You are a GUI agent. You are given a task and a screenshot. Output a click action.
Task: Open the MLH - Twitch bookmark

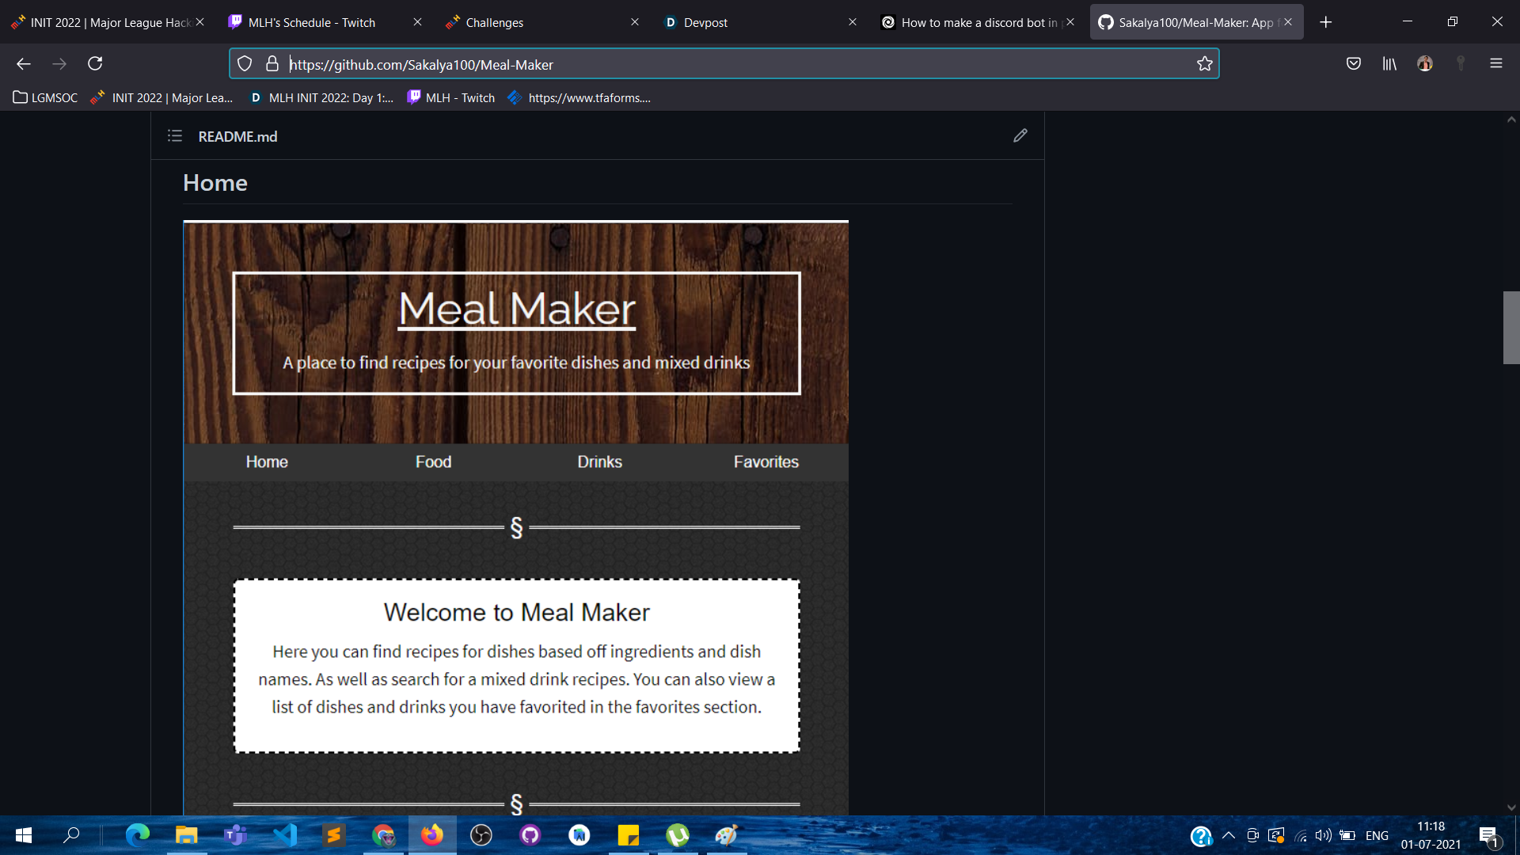(x=451, y=97)
